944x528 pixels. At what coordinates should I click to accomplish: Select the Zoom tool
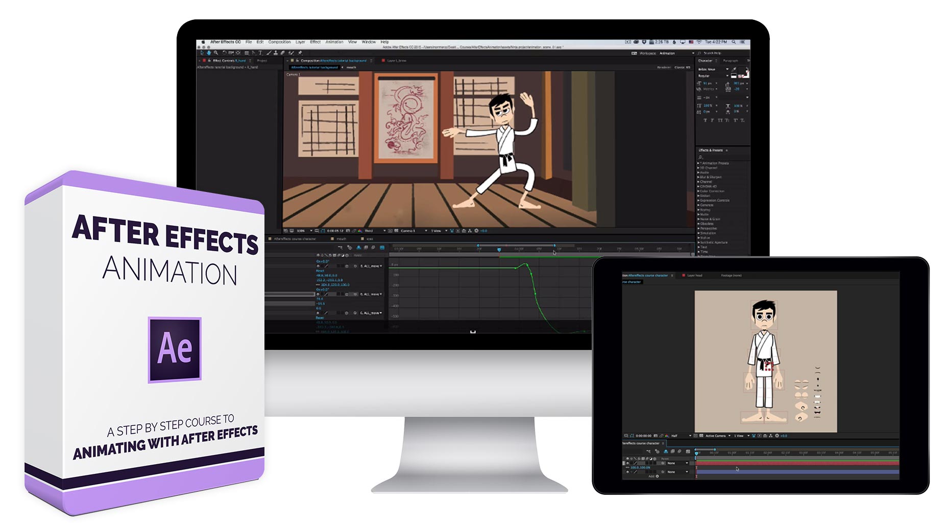pyautogui.click(x=216, y=53)
